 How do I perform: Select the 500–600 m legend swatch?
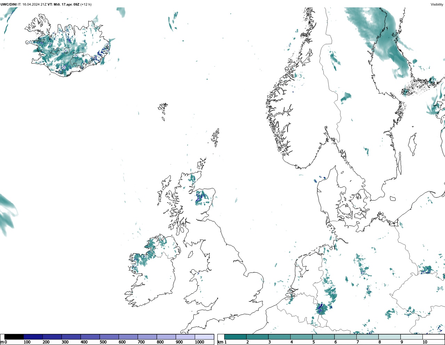[x=109, y=337]
